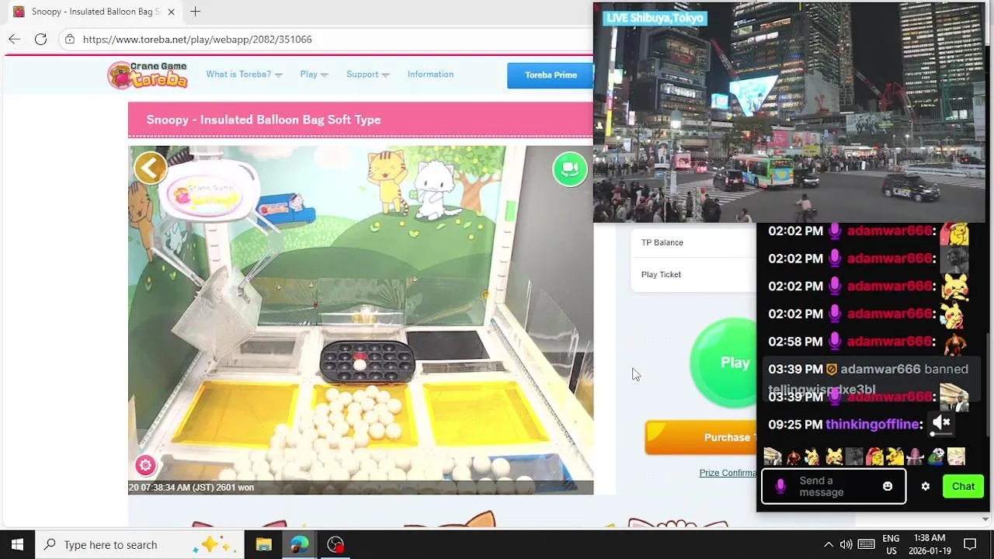Expand the What is Toreba? menu

pyautogui.click(x=244, y=75)
